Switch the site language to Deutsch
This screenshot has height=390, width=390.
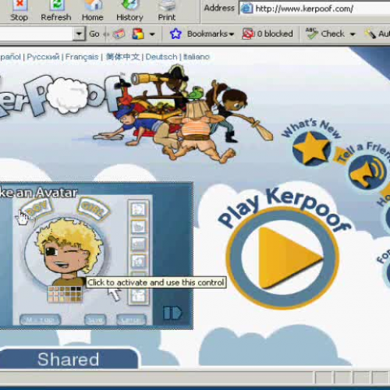tap(161, 57)
